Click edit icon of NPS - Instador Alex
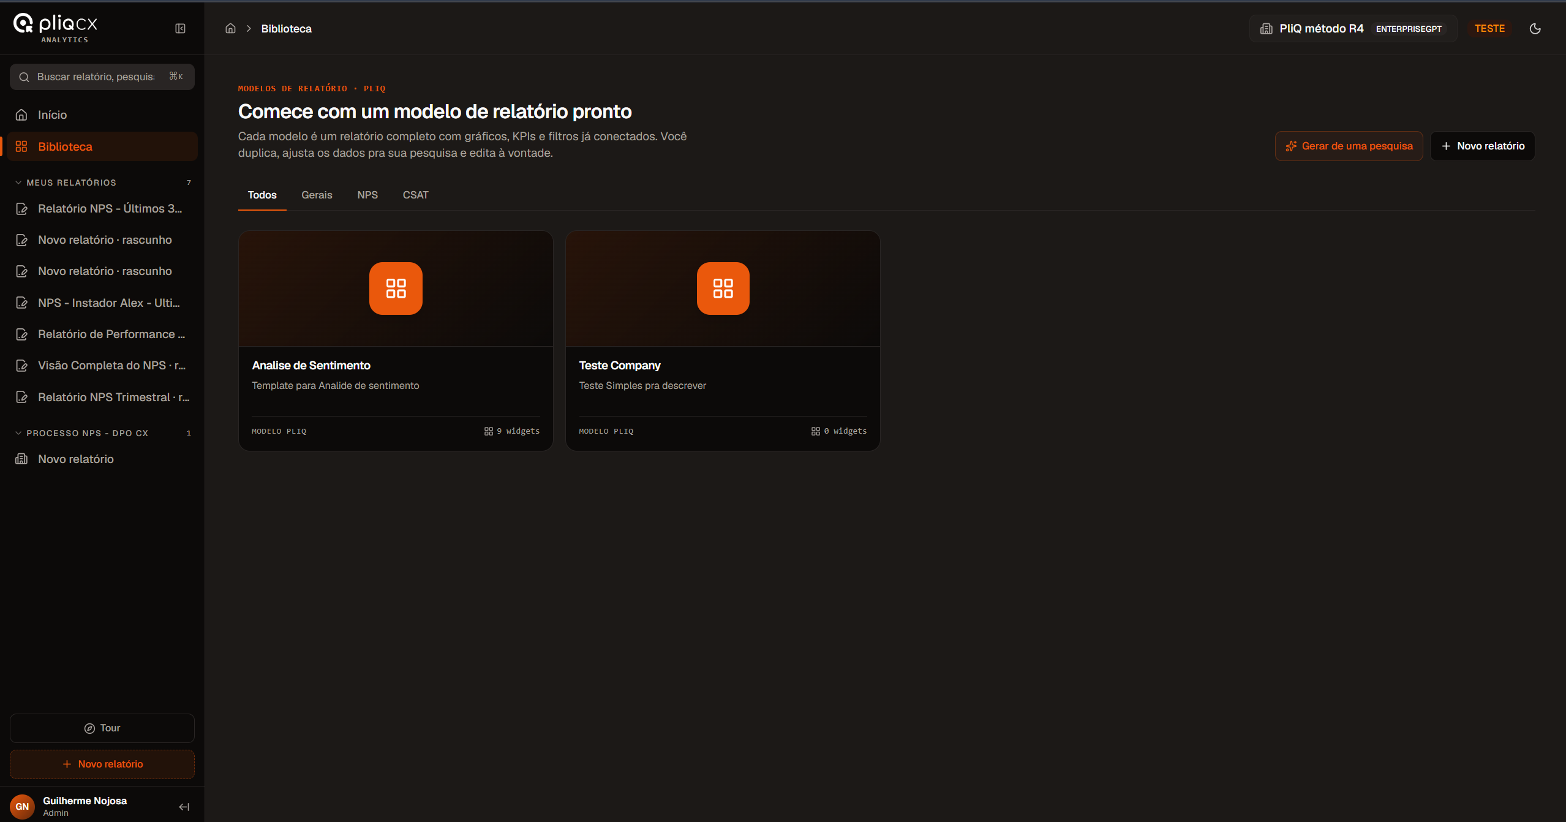The height and width of the screenshot is (822, 1566). tap(21, 303)
